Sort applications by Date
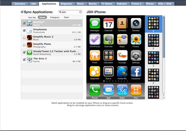Image resolution: width=186 pixels, height=131 pixels. point(66,17)
